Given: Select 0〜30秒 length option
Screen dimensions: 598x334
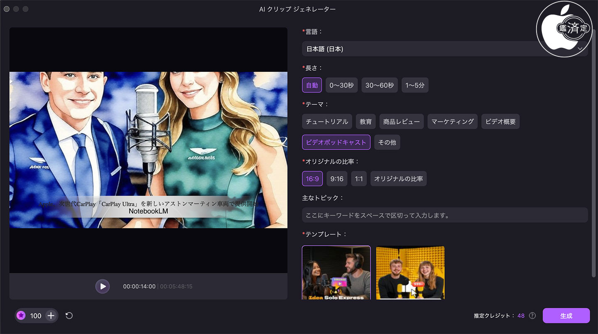Looking at the screenshot, I should (x=341, y=85).
